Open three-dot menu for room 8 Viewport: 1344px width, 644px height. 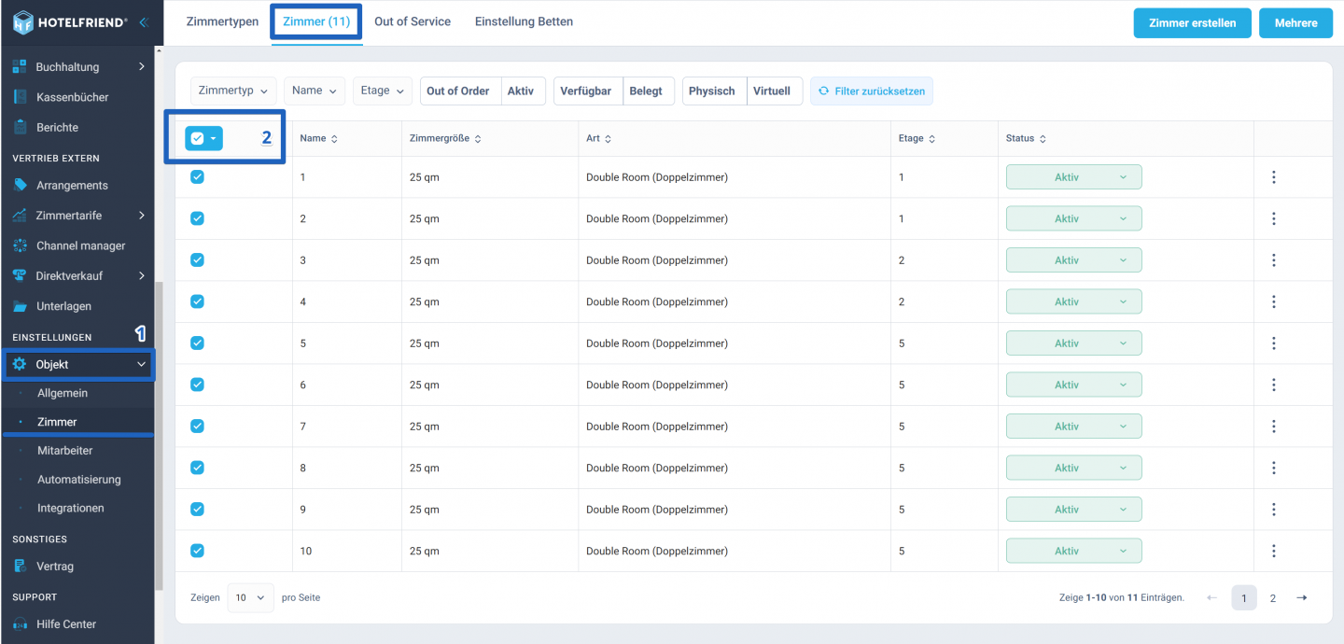[x=1274, y=468]
